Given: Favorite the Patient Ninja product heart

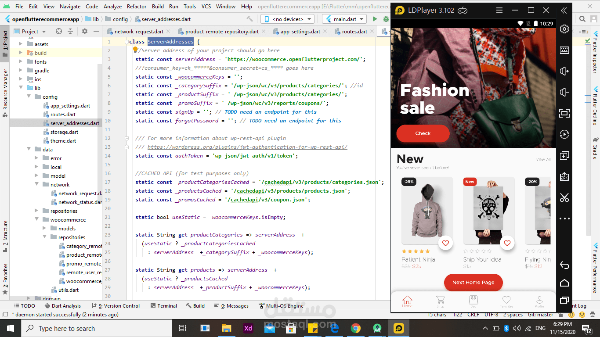Looking at the screenshot, I should pos(445,243).
